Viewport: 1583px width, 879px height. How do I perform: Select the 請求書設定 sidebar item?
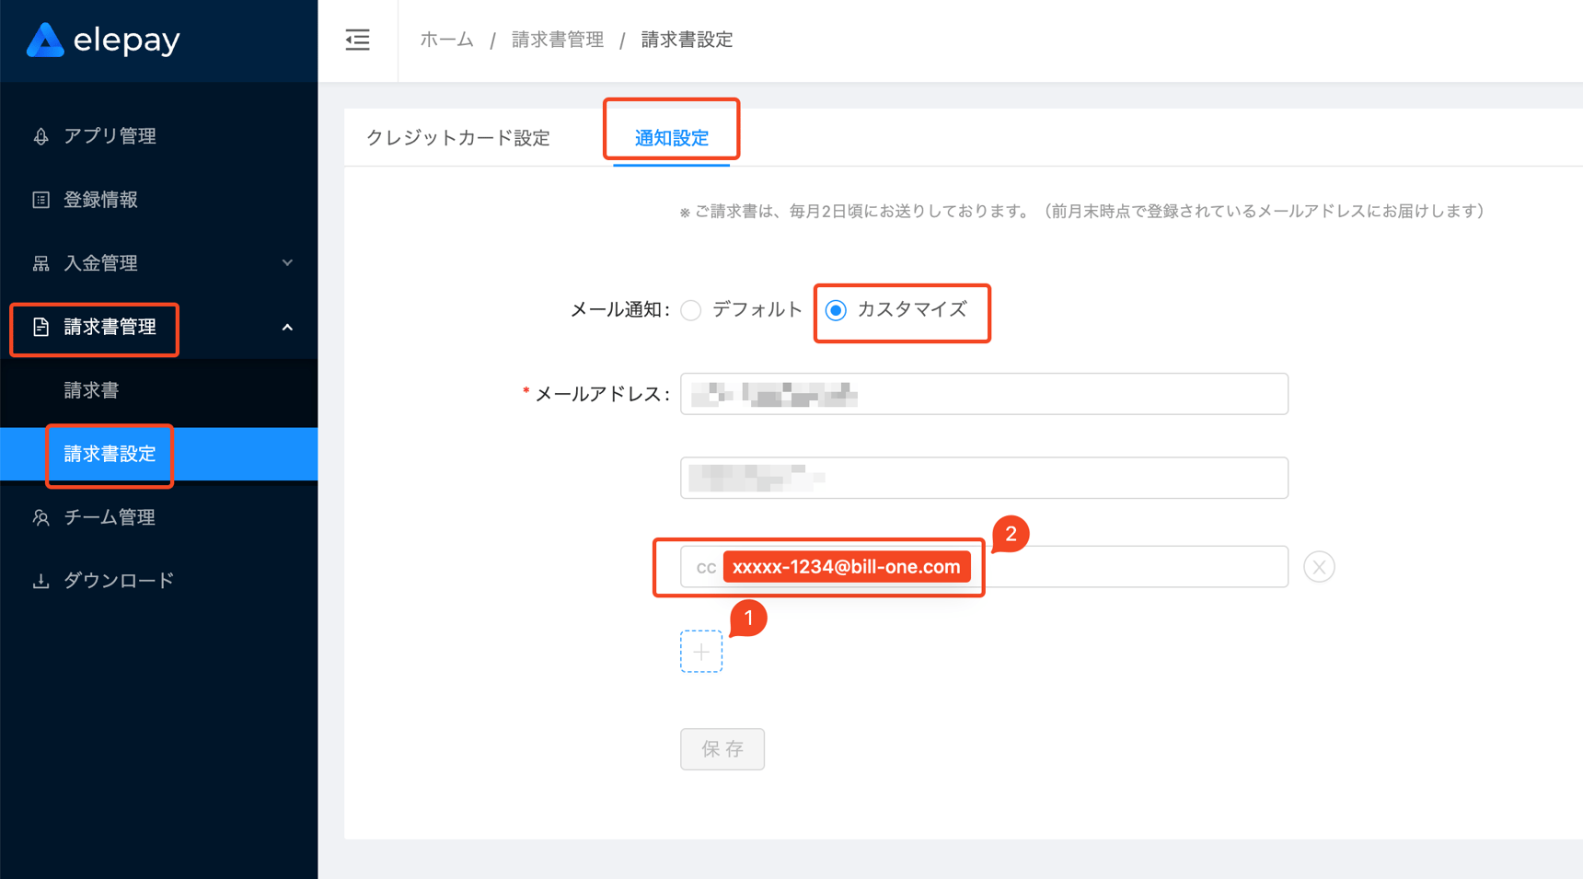point(109,455)
